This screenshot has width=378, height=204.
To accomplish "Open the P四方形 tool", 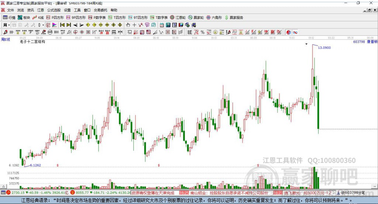I will (55, 18).
